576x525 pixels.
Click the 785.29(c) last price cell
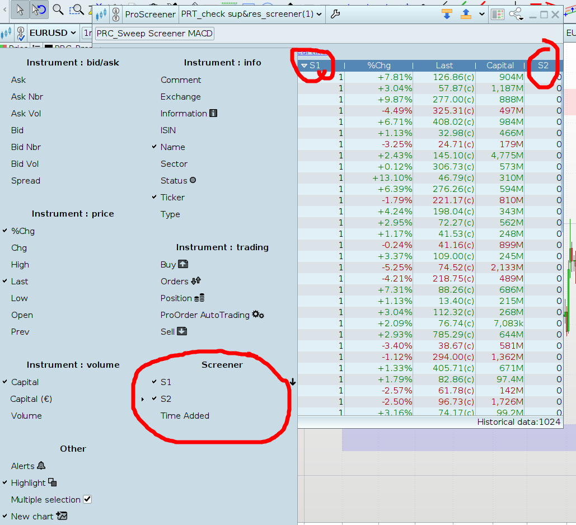[453, 334]
